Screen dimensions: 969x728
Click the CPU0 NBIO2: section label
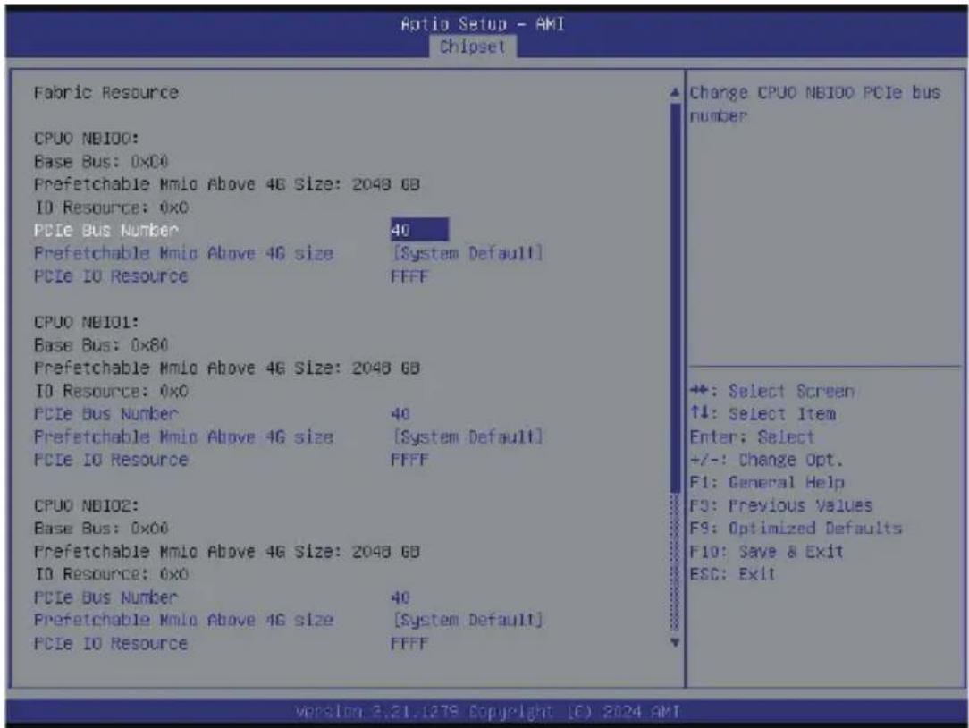tap(87, 506)
